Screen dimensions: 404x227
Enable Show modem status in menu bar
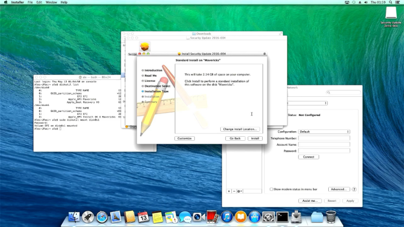coord(271,189)
